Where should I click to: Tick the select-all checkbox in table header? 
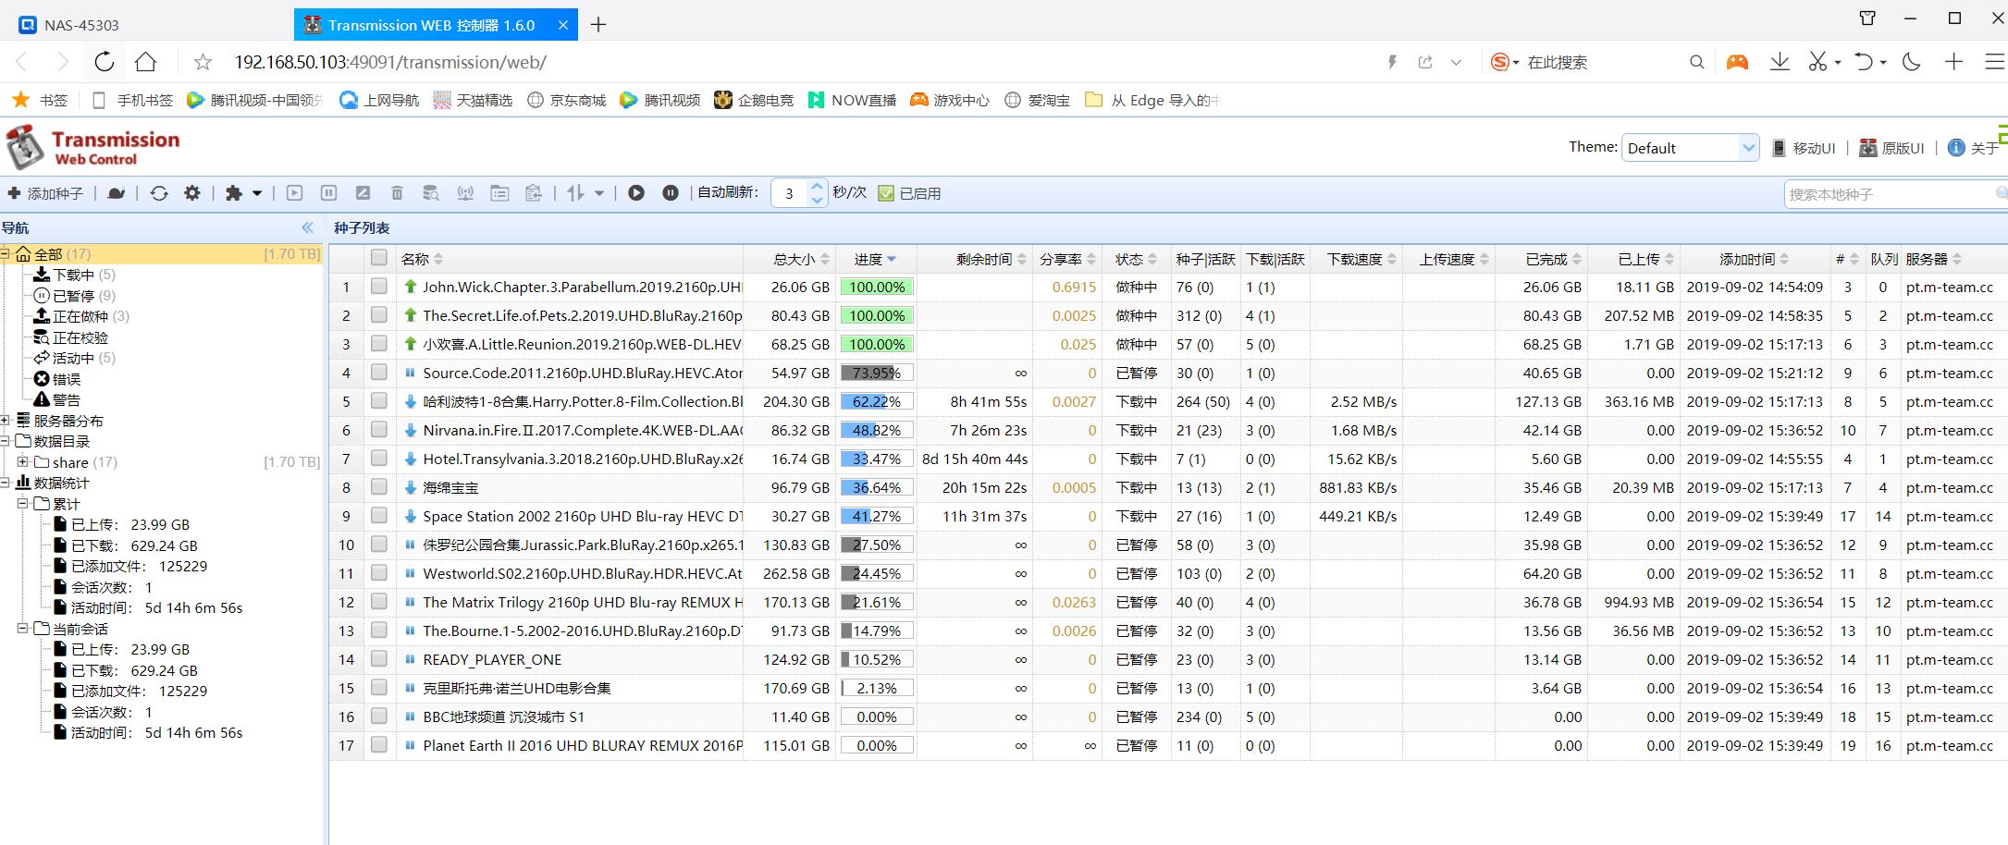[379, 258]
